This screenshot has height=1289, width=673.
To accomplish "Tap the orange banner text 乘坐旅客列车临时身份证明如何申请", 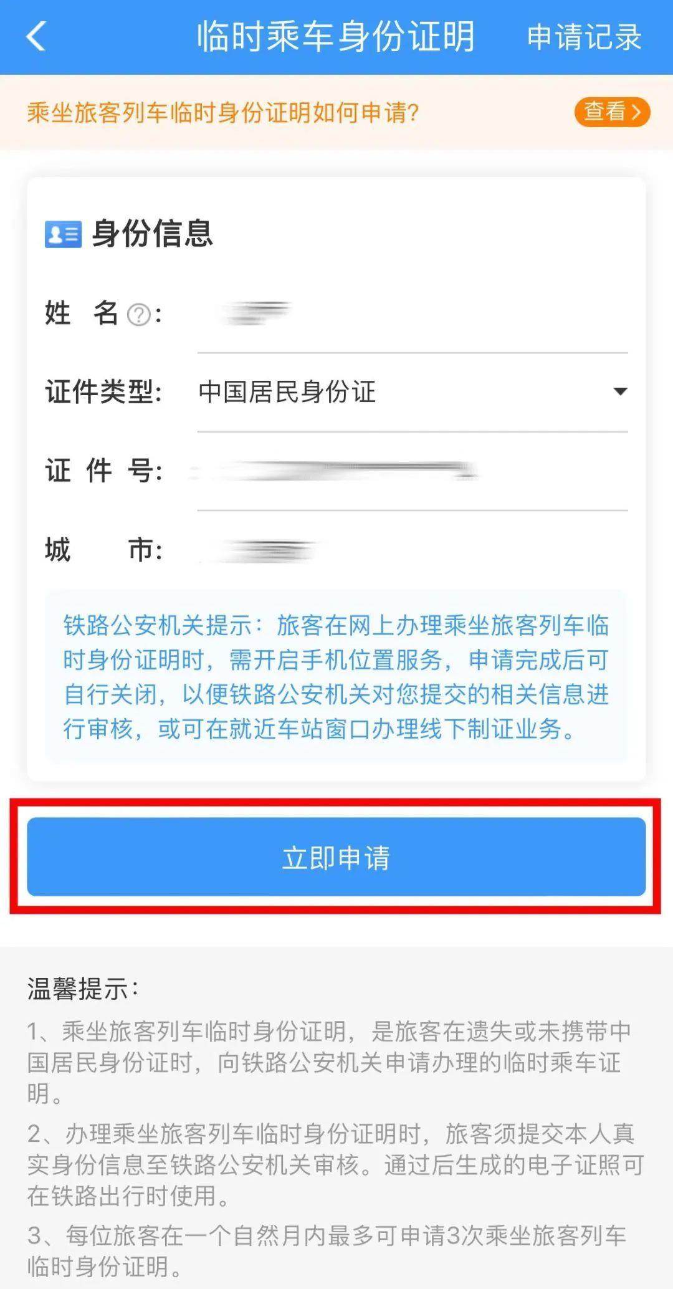I will [222, 113].
